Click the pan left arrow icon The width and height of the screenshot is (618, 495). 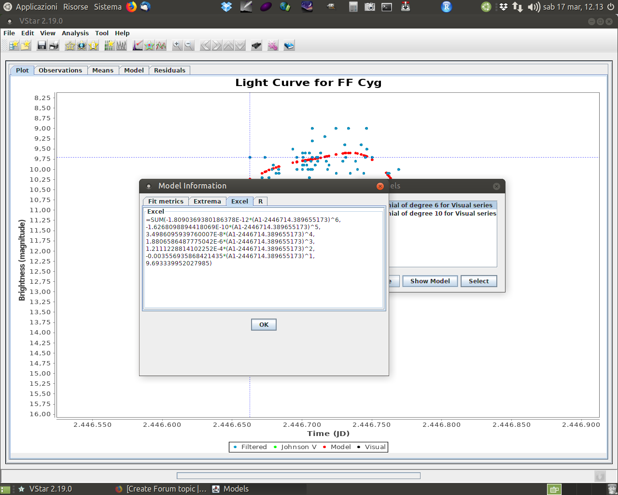pos(205,45)
